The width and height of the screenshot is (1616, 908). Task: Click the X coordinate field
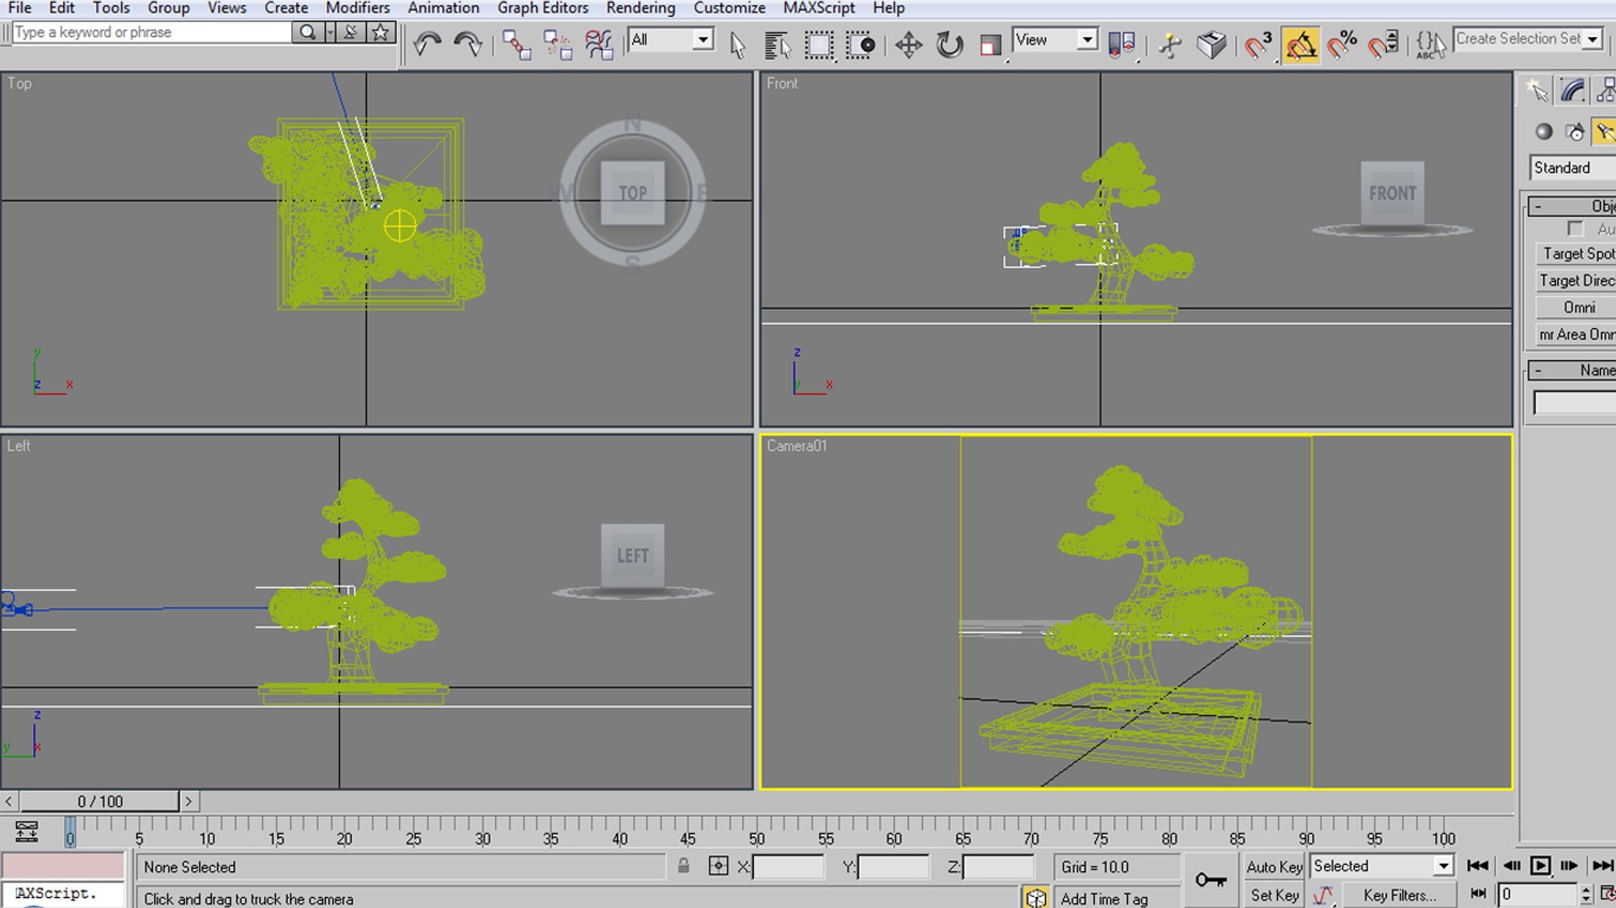pyautogui.click(x=789, y=867)
